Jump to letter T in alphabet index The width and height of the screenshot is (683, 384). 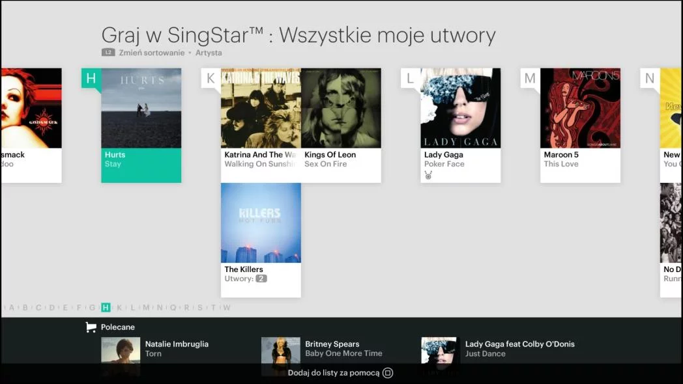[x=214, y=307]
